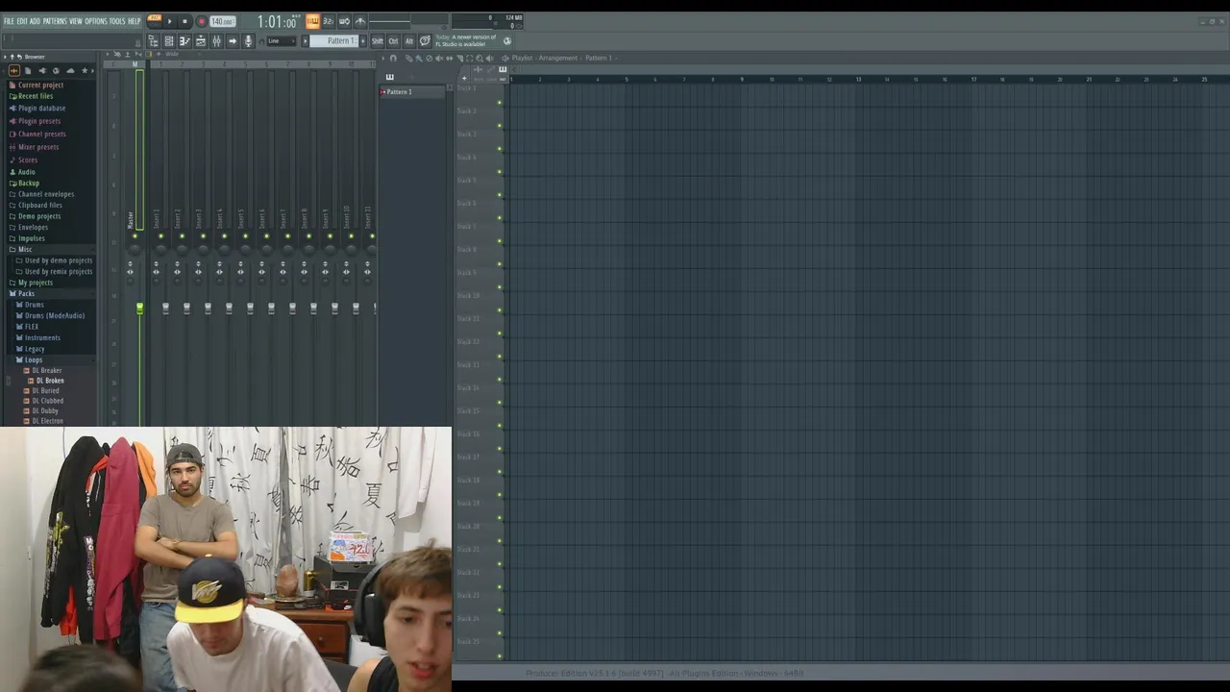Click the globe online-news icon
The width and height of the screenshot is (1230, 692).
[507, 41]
